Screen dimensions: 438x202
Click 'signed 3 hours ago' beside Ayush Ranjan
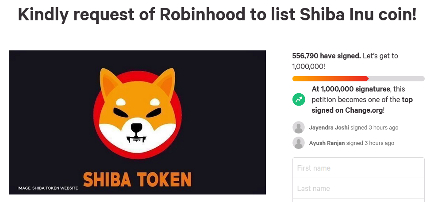pyautogui.click(x=370, y=143)
